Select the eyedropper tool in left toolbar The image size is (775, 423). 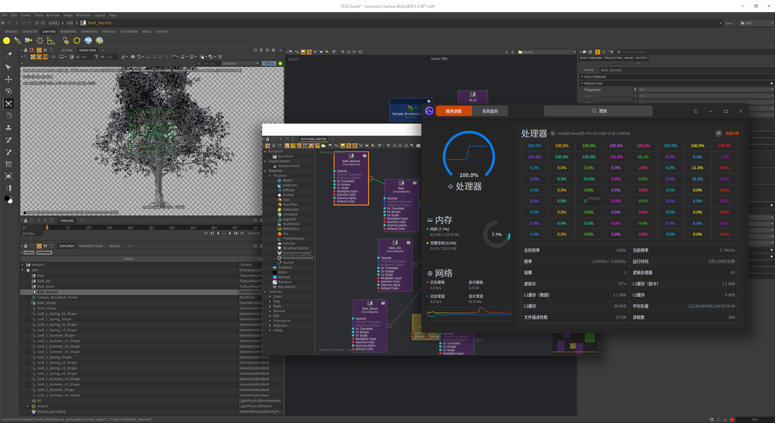[8, 55]
